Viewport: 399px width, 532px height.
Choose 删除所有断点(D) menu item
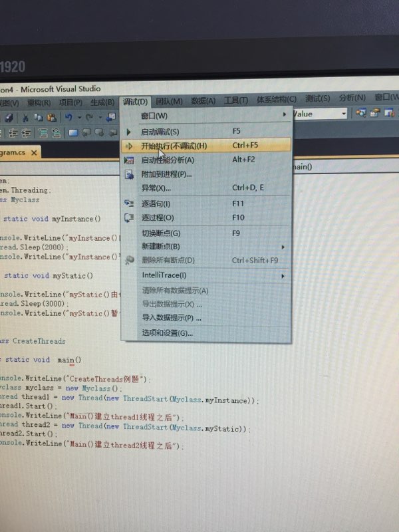click(x=206, y=261)
